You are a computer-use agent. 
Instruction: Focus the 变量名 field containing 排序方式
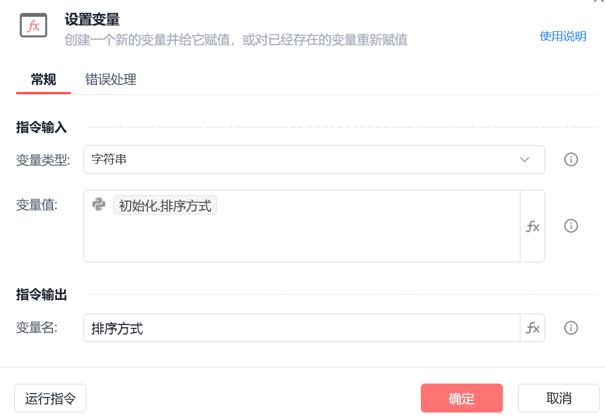(302, 328)
